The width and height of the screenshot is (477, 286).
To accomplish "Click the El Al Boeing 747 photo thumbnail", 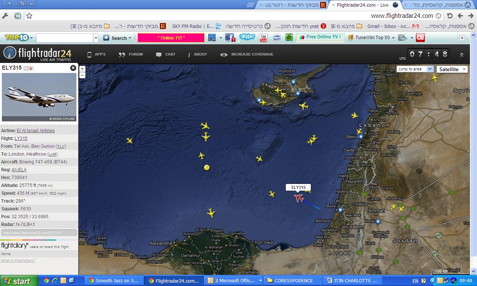I will 39,97.
